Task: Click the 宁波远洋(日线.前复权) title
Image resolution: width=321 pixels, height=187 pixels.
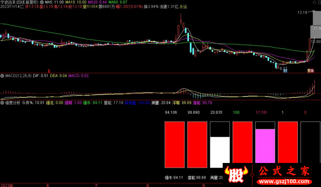Action: click(19, 2)
